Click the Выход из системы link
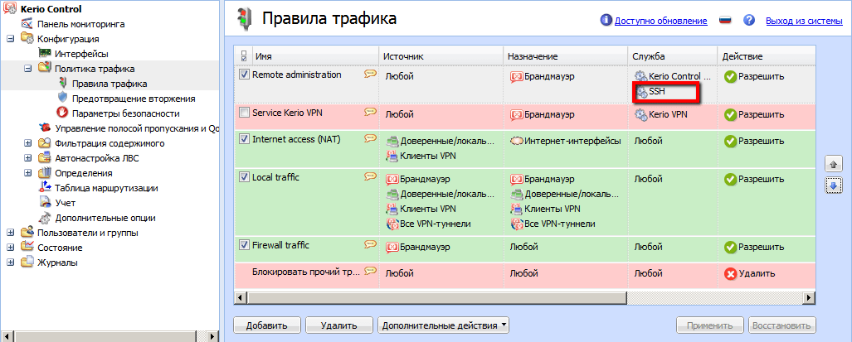This screenshot has height=342, width=852. [x=804, y=22]
